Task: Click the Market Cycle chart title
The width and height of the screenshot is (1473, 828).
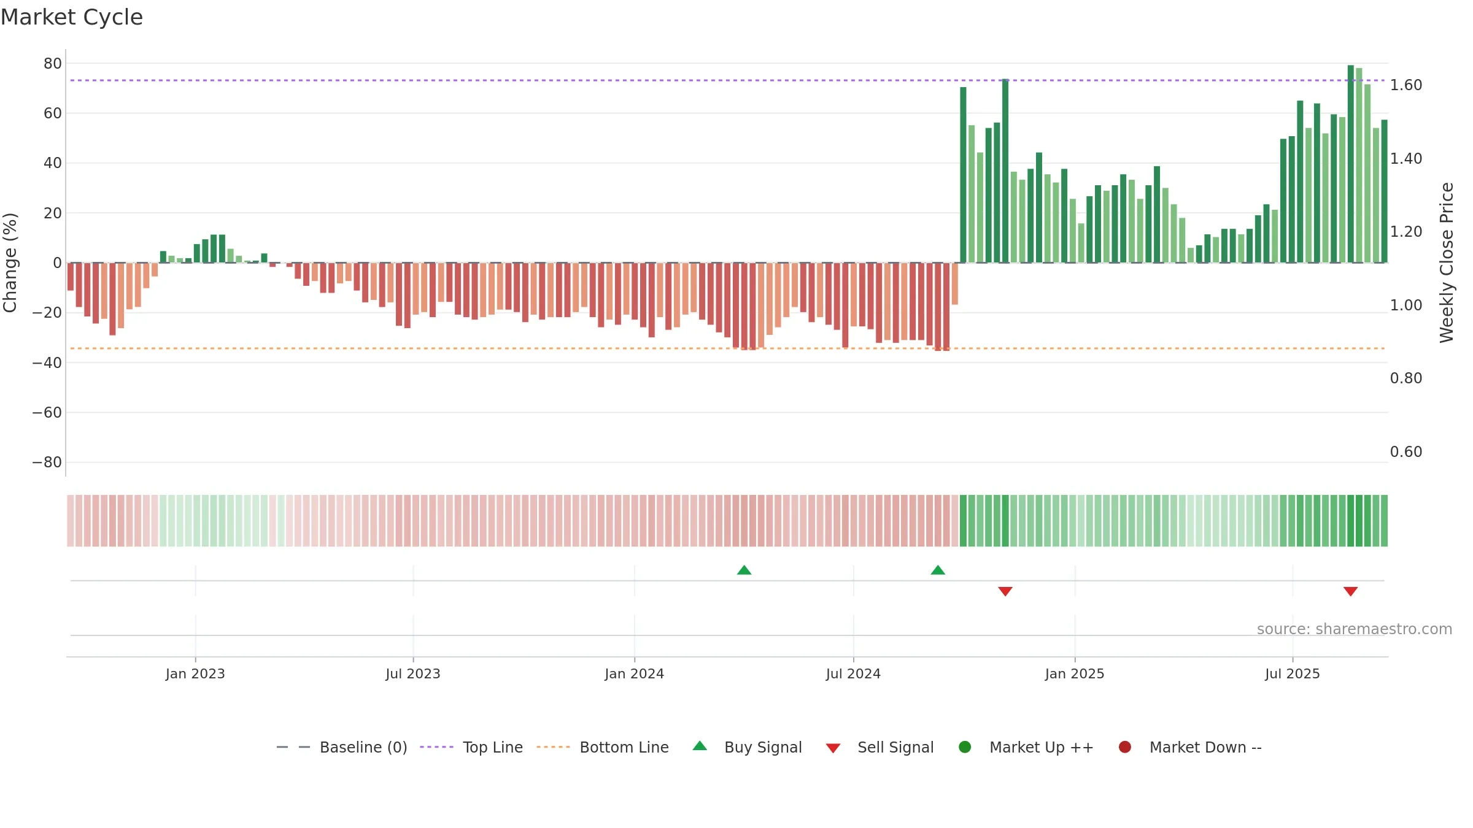Action: (x=72, y=17)
